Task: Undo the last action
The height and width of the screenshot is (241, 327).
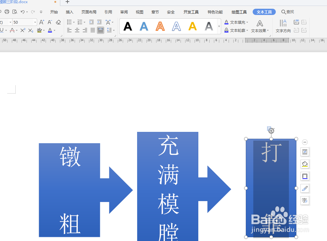Action: (x=22, y=12)
